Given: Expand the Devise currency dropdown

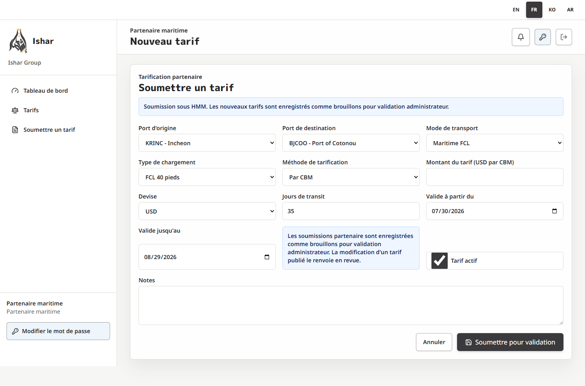Looking at the screenshot, I should click(x=207, y=211).
